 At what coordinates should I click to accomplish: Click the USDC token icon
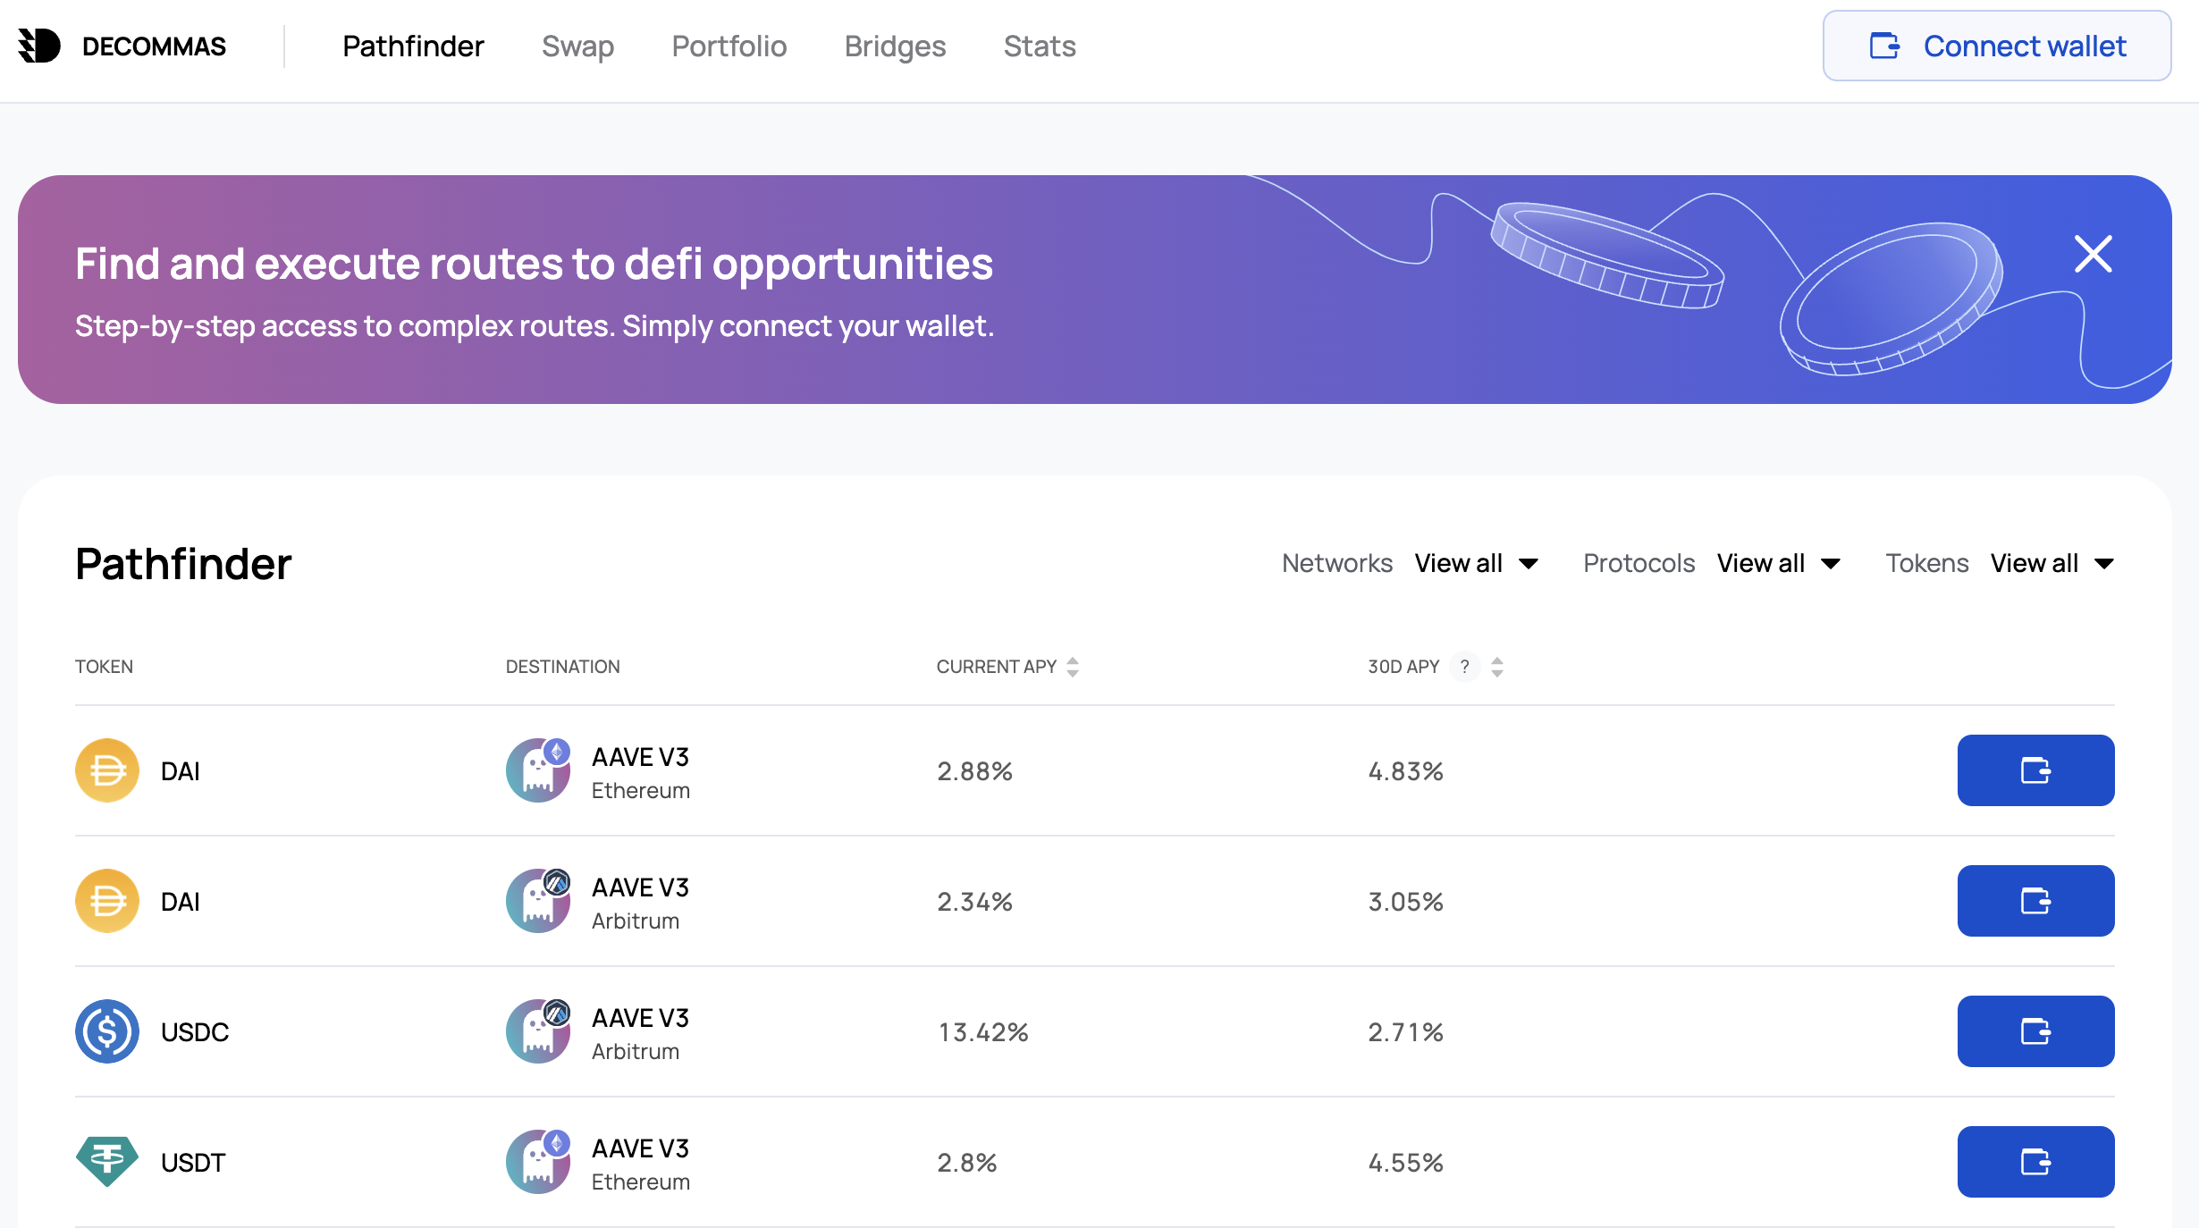click(x=107, y=1031)
